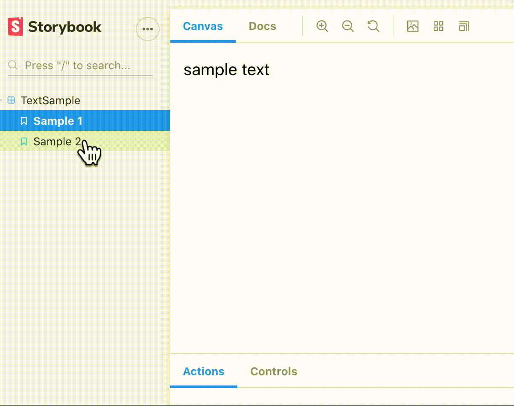Image resolution: width=514 pixels, height=406 pixels.
Task: Toggle the viewport size tool
Action: (x=464, y=26)
